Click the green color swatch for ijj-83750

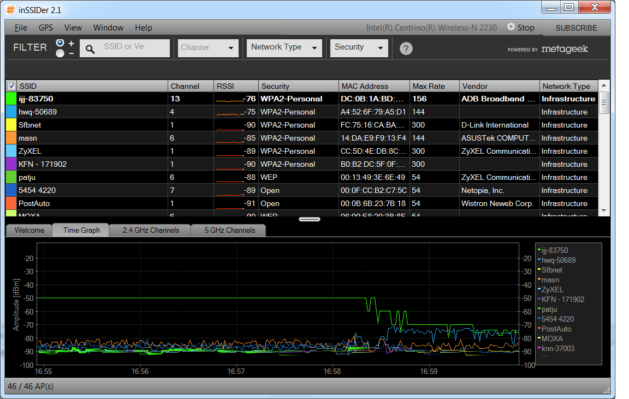click(11, 99)
